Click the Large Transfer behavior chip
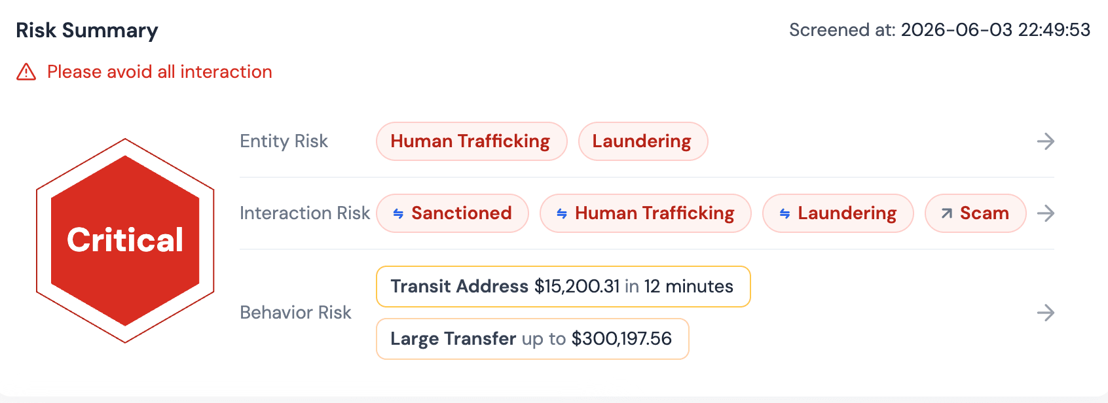Viewport: 1108px width, 403px height. point(532,339)
